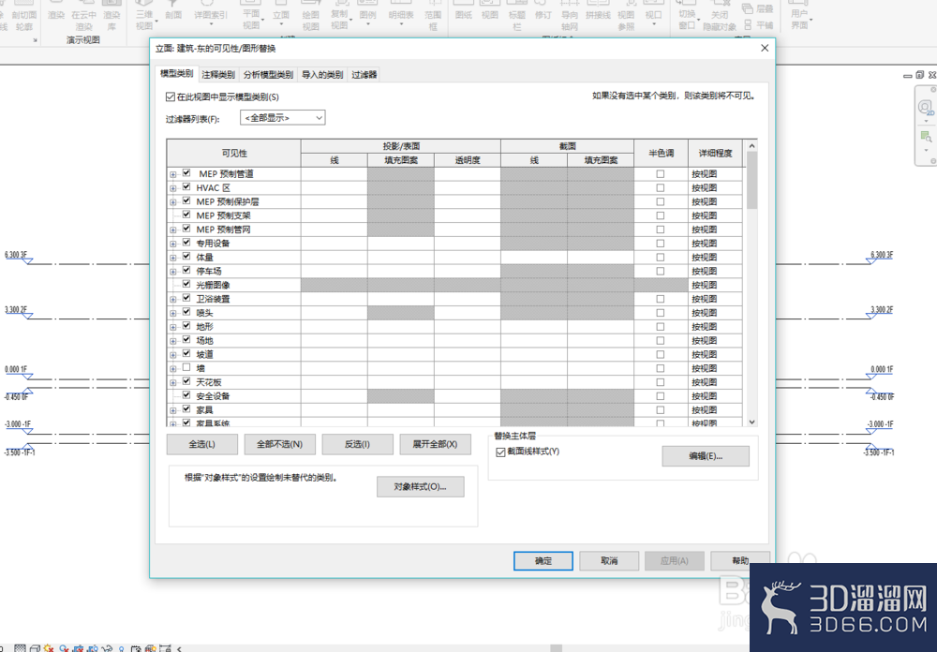Click the 编辑(E)... button
The height and width of the screenshot is (652, 937).
pos(706,456)
